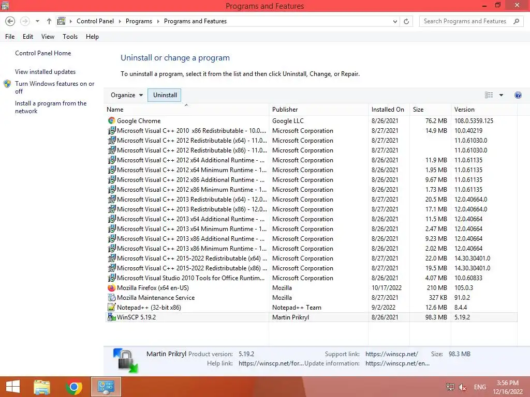Click the WinSCP padlock icon in details pane
Screen dimensions: 530x397
tap(125, 360)
